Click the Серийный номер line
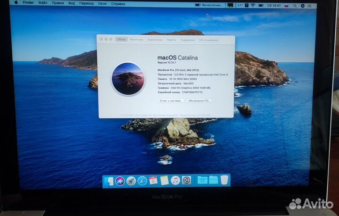The image size is (339, 216). [180, 92]
